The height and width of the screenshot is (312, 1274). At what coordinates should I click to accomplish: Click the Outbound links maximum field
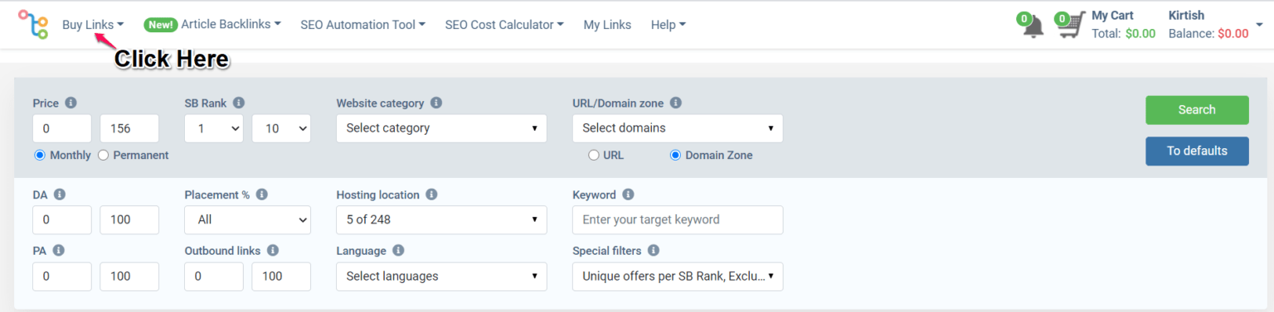281,276
